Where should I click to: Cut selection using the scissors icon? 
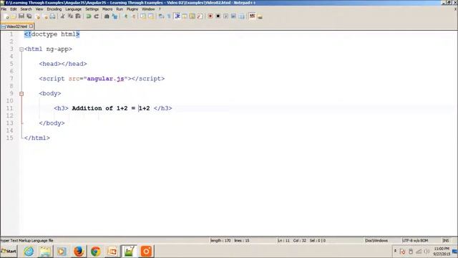[x=62, y=16]
